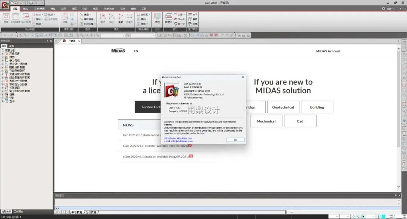Click OK in About midas Gen dialog
The width and height of the screenshot is (407, 219).
pos(236,140)
